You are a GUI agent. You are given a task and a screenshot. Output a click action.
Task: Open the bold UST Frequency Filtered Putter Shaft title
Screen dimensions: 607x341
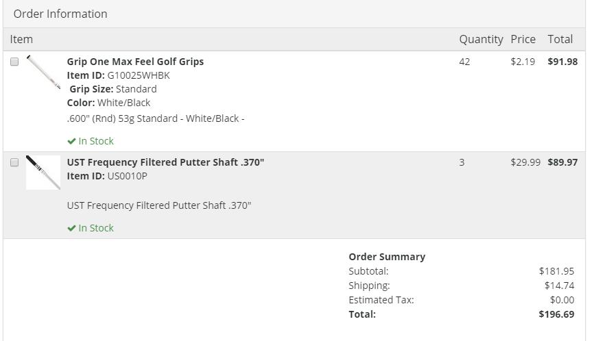[x=165, y=162]
